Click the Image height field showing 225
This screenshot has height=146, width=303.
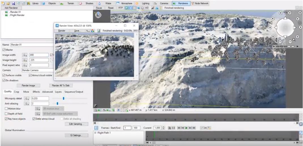[39, 60]
